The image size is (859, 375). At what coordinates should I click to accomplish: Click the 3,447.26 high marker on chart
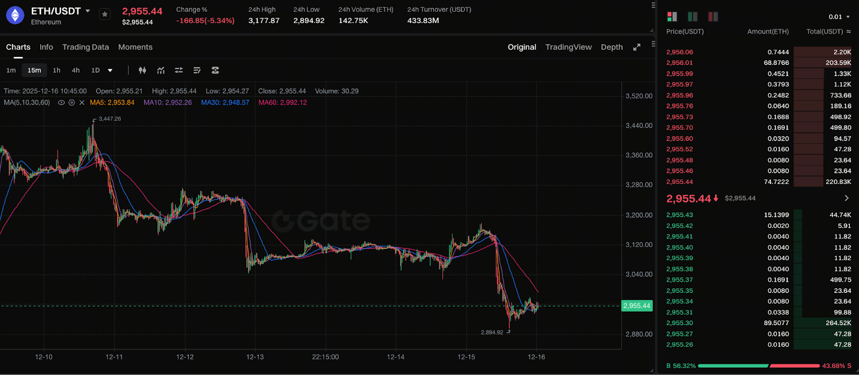110,119
